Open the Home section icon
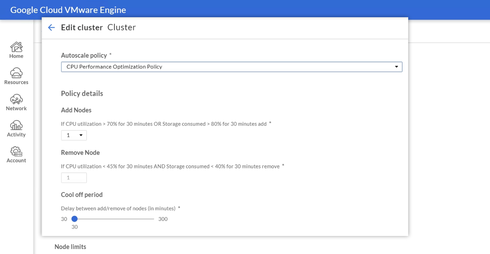 pos(16,47)
